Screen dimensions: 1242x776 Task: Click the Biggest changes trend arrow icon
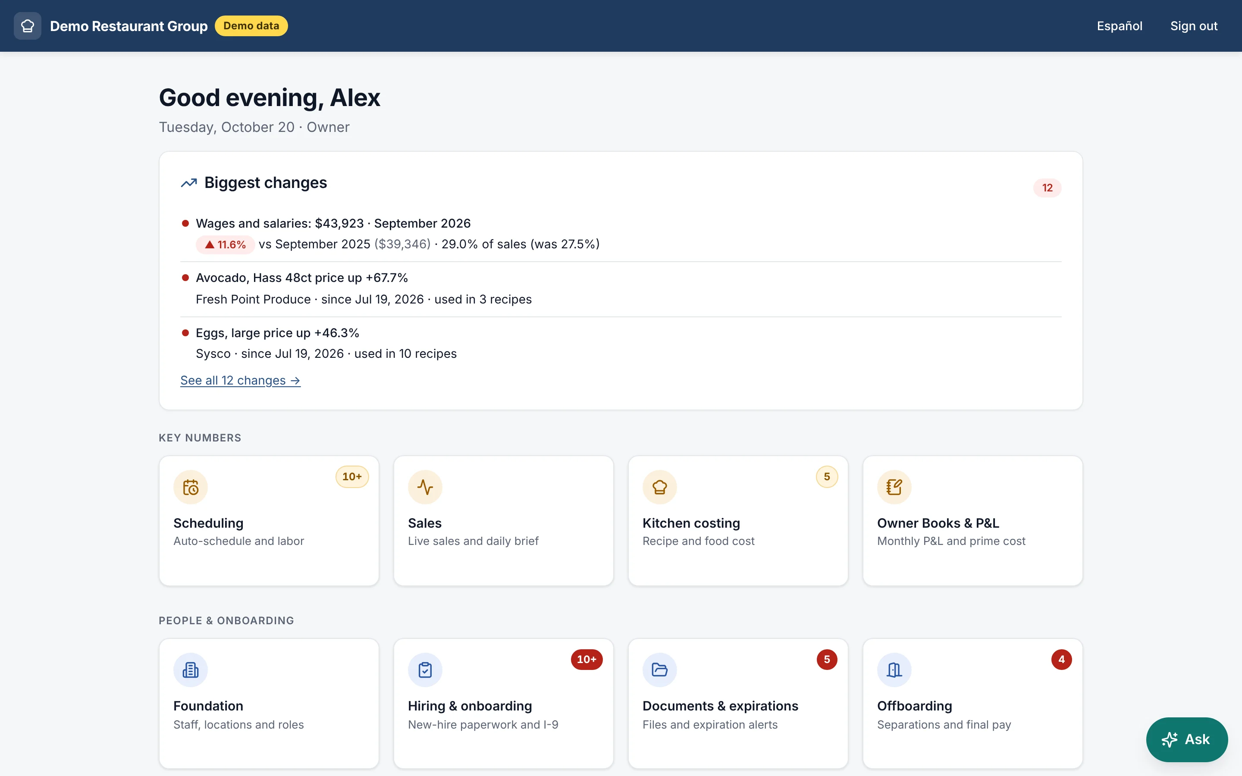pyautogui.click(x=189, y=183)
